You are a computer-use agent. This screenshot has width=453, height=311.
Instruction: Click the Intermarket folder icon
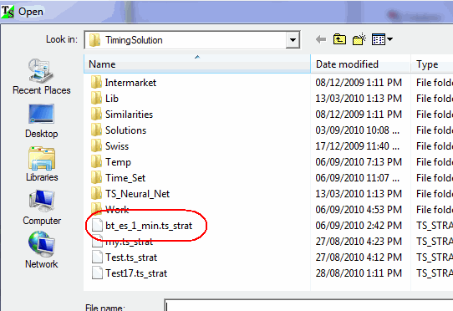point(96,83)
